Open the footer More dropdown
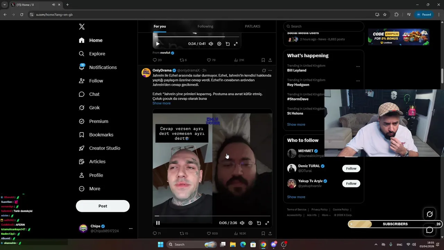This screenshot has width=444, height=250. 326,215
